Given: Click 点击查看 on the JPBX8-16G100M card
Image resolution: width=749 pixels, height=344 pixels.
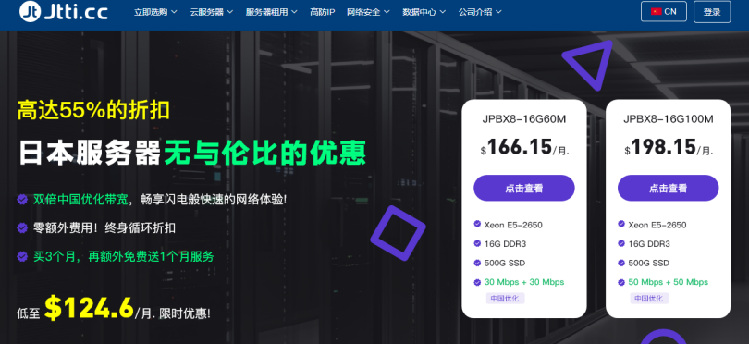Looking at the screenshot, I should (x=668, y=188).
